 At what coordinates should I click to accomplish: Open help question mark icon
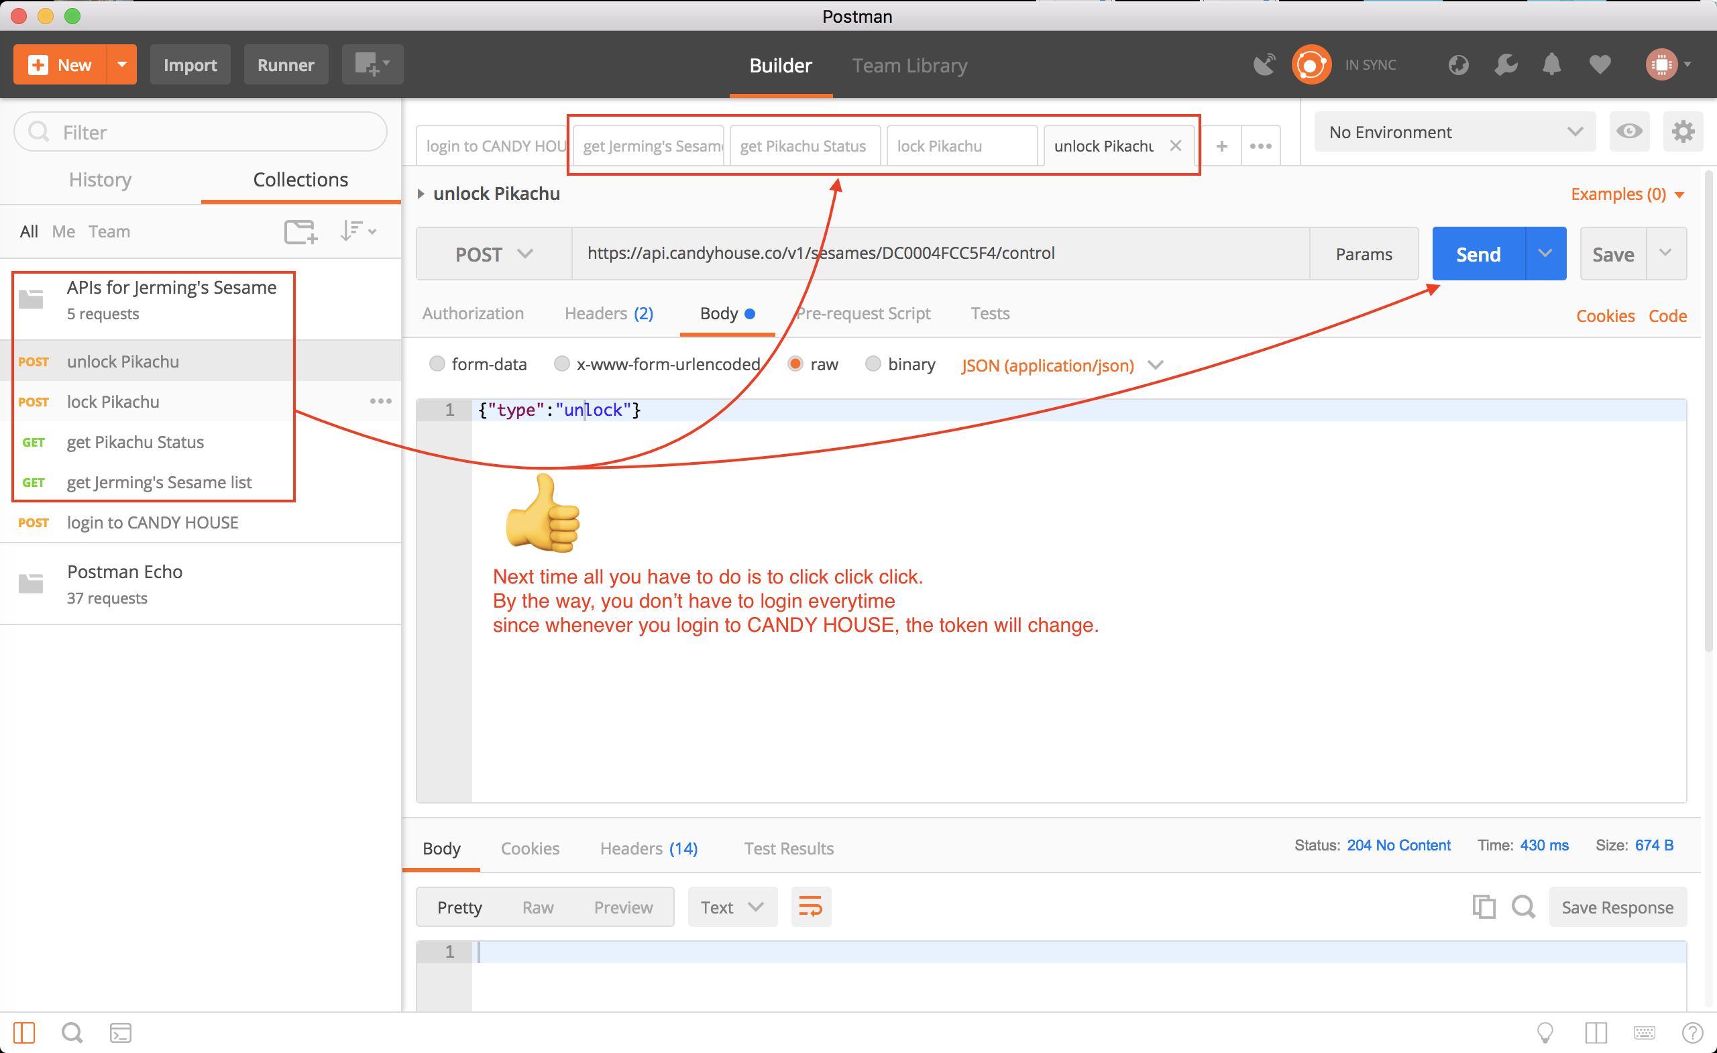(x=1693, y=1033)
